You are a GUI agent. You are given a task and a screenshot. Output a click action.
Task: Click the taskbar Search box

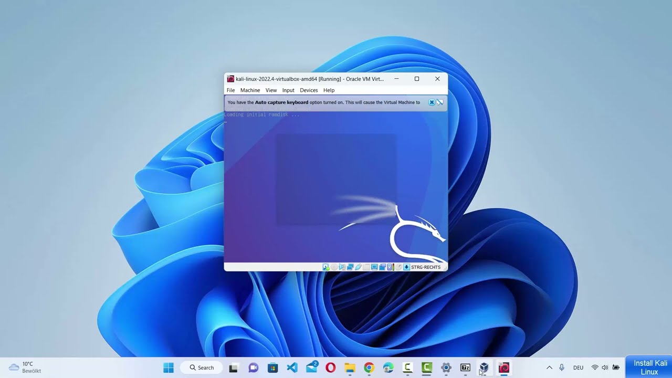click(x=202, y=367)
